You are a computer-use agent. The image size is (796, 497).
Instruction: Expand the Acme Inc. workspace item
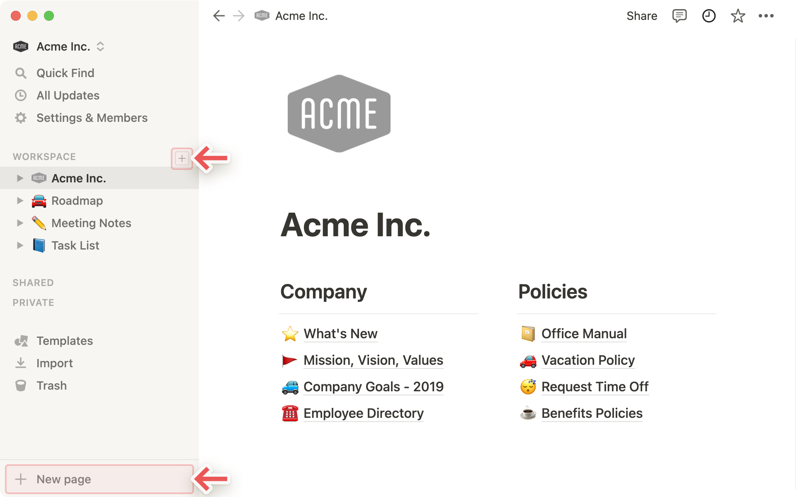pyautogui.click(x=19, y=178)
